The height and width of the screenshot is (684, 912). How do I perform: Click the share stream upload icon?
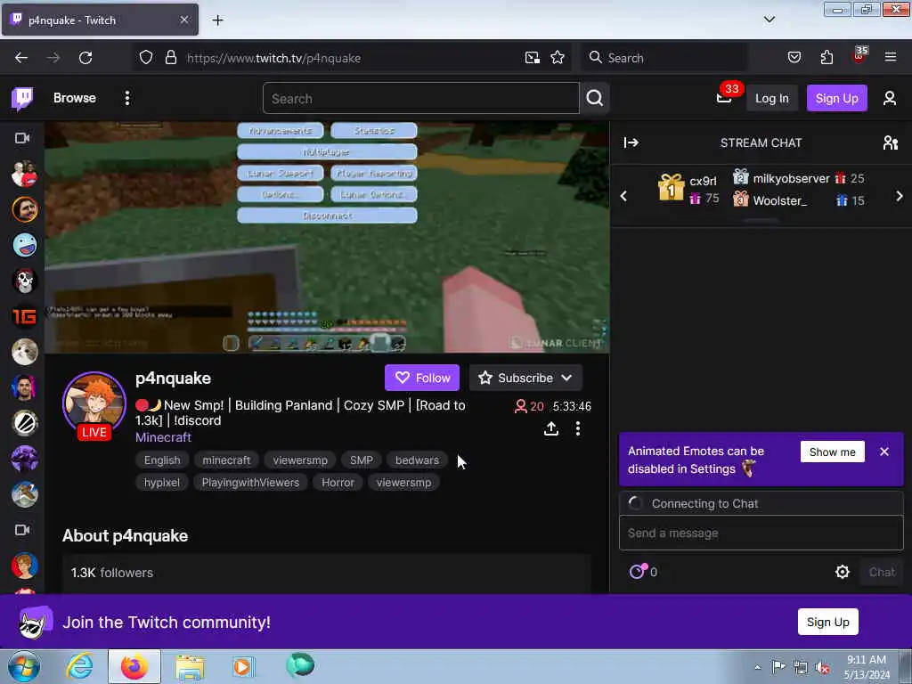click(x=550, y=428)
